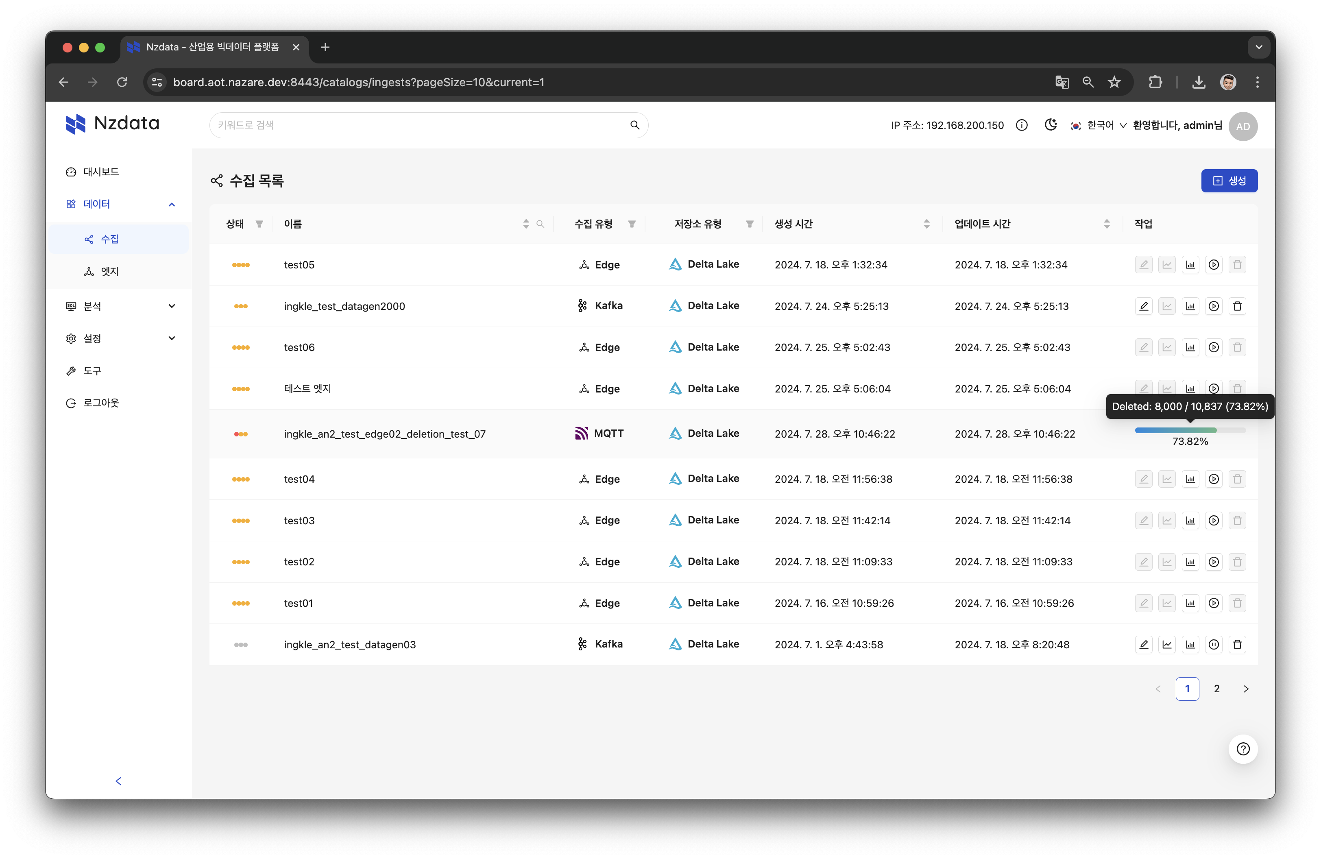Open the tab list dropdown chevron
Image resolution: width=1321 pixels, height=859 pixels.
(x=1259, y=47)
